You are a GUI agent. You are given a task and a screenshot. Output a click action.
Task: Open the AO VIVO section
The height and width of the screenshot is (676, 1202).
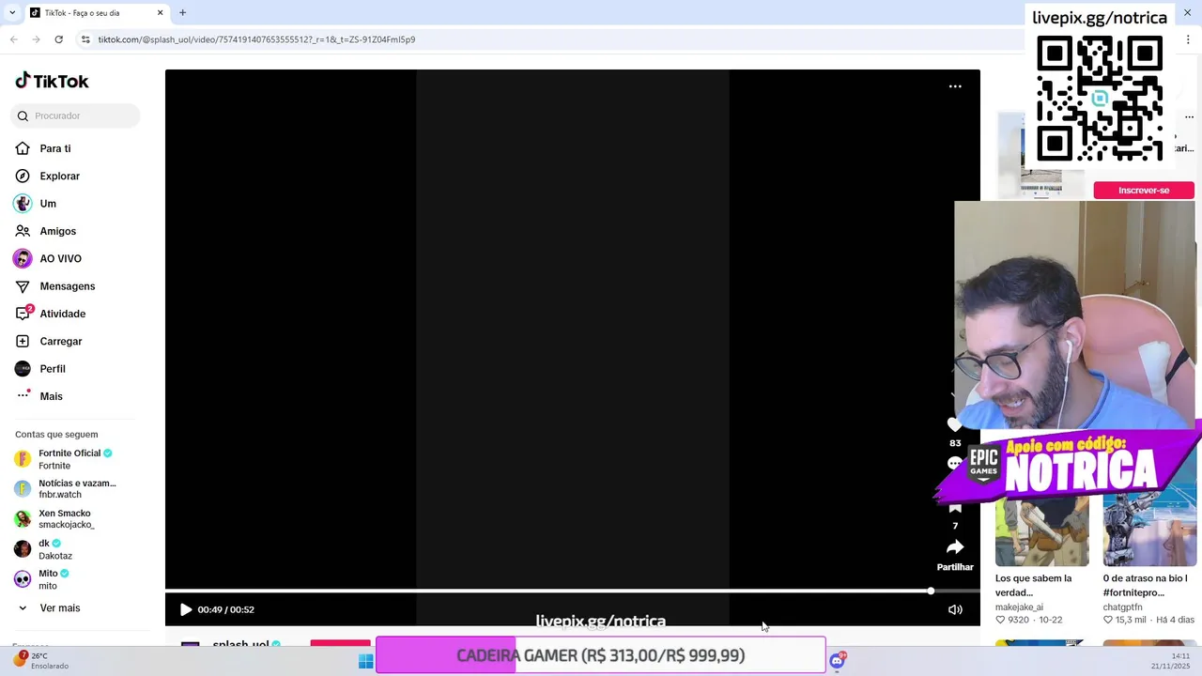click(48, 258)
